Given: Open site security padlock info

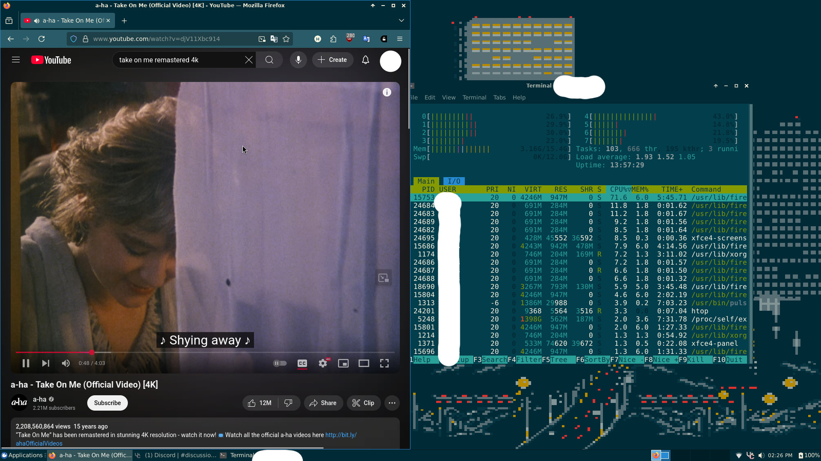Looking at the screenshot, I should (86, 39).
